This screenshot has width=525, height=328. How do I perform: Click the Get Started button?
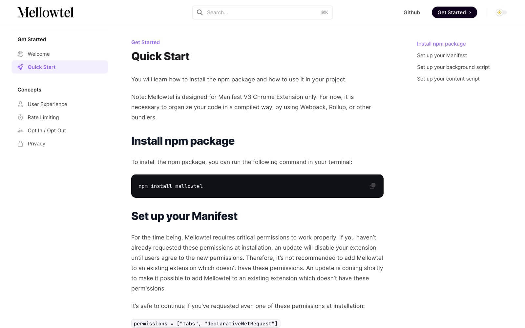[x=454, y=12]
